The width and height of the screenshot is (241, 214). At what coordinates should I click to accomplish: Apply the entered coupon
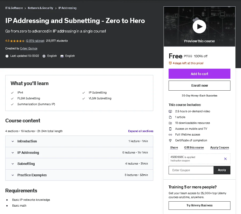222,170
